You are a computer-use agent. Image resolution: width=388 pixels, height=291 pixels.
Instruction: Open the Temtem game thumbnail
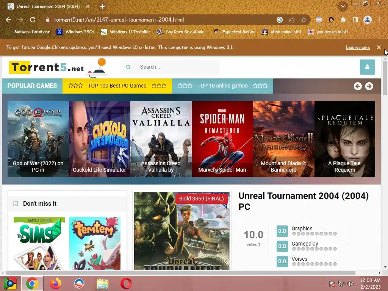coord(95,244)
